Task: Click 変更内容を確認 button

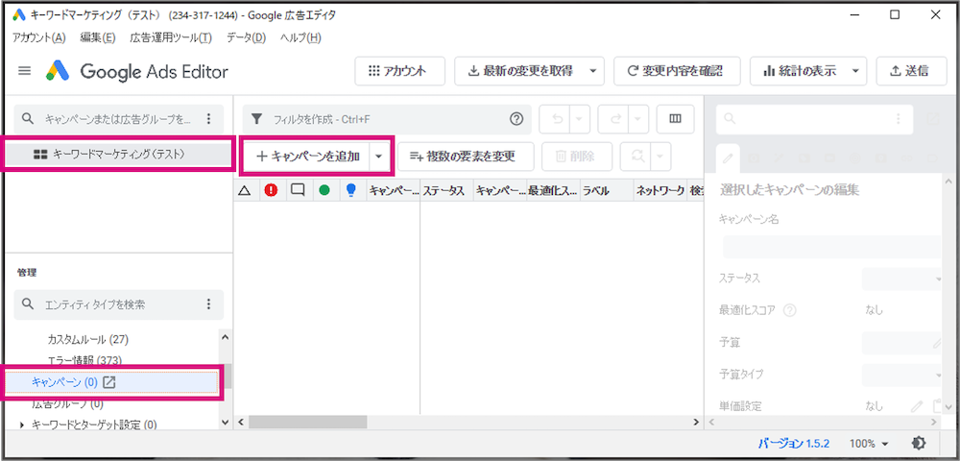Action: (677, 71)
